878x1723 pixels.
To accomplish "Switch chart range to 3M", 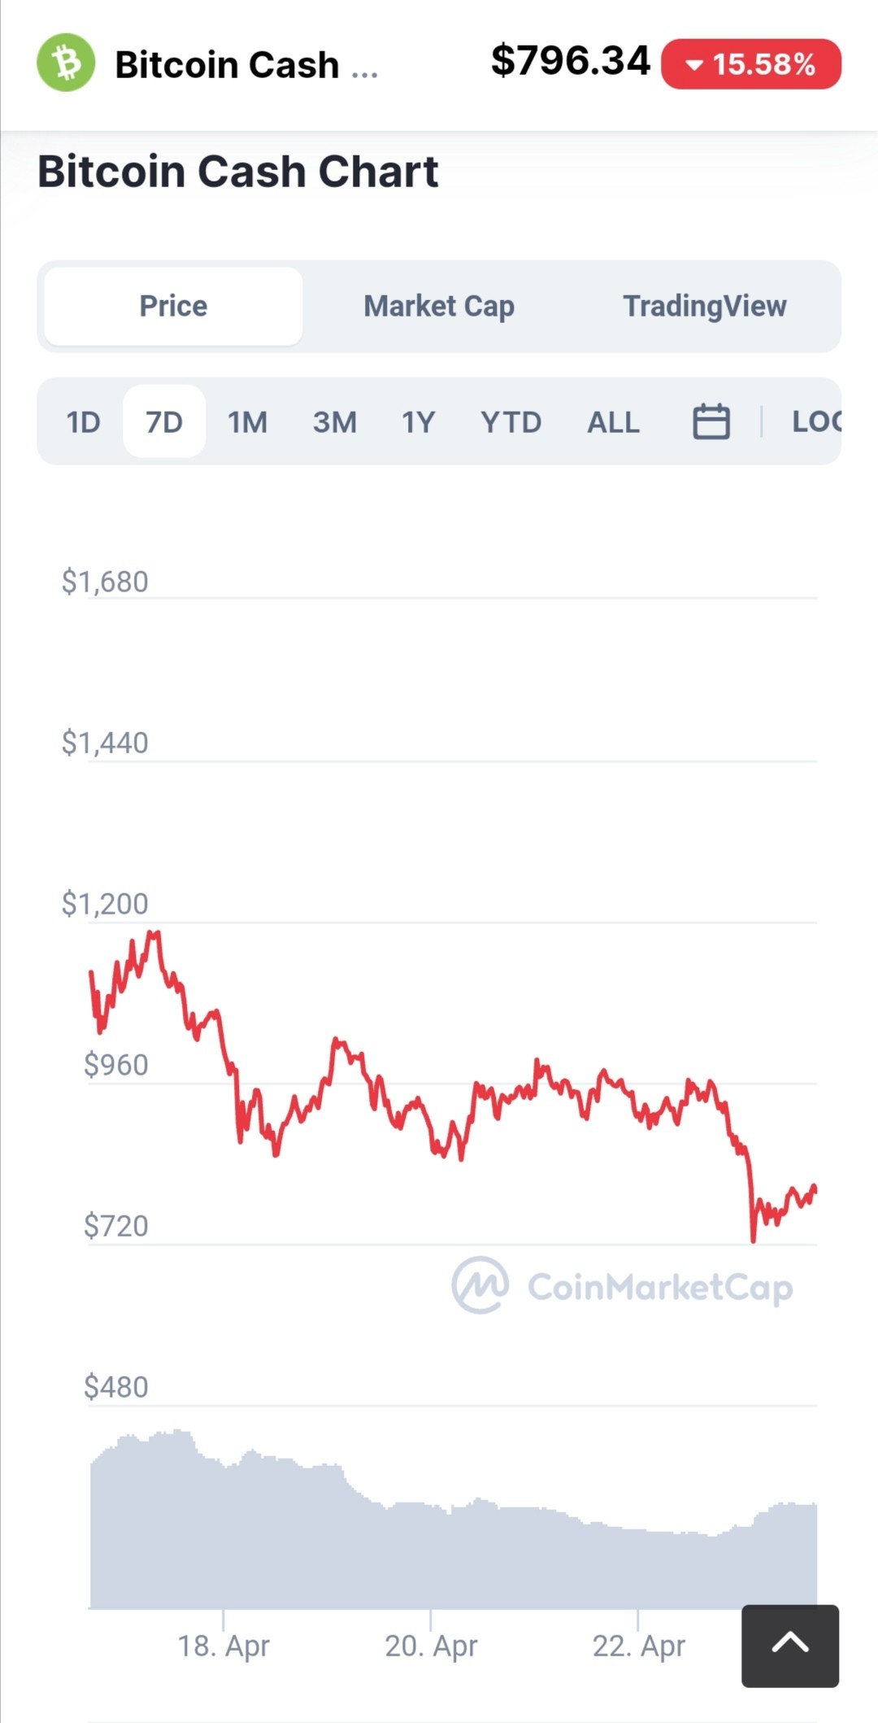I will click(x=334, y=421).
